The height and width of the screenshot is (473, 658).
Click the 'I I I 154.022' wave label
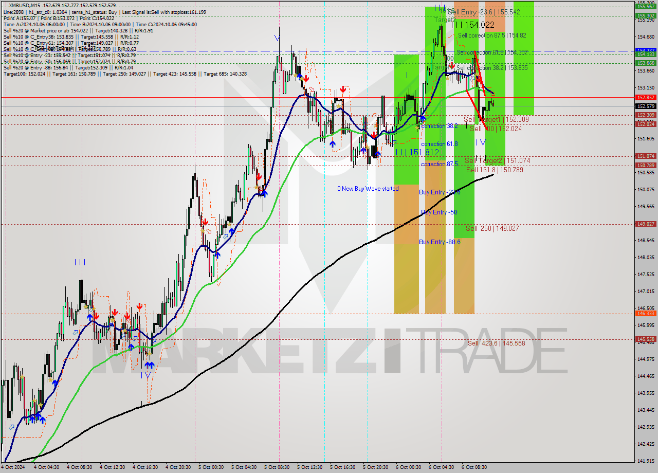(473, 25)
